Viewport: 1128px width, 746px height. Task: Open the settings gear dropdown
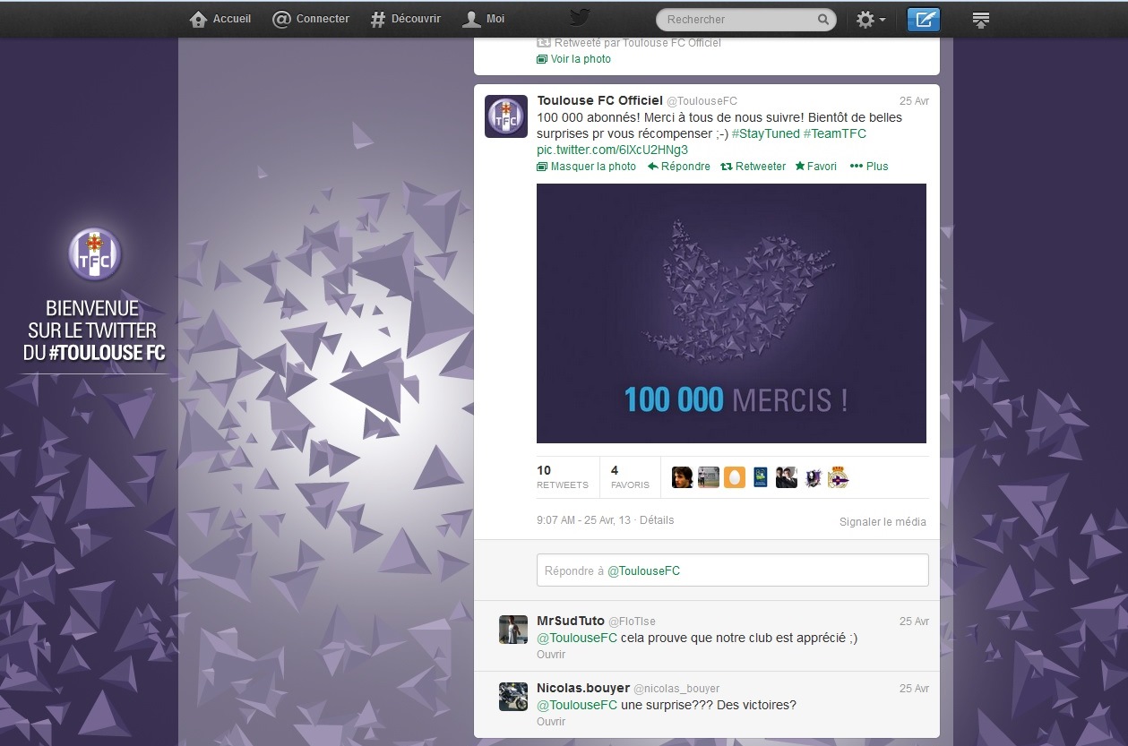871,19
